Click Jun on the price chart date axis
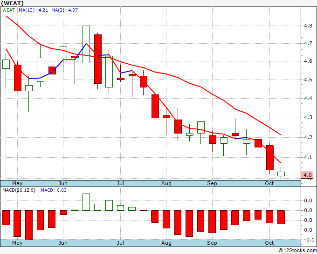The height and width of the screenshot is (254, 317). pyautogui.click(x=63, y=183)
